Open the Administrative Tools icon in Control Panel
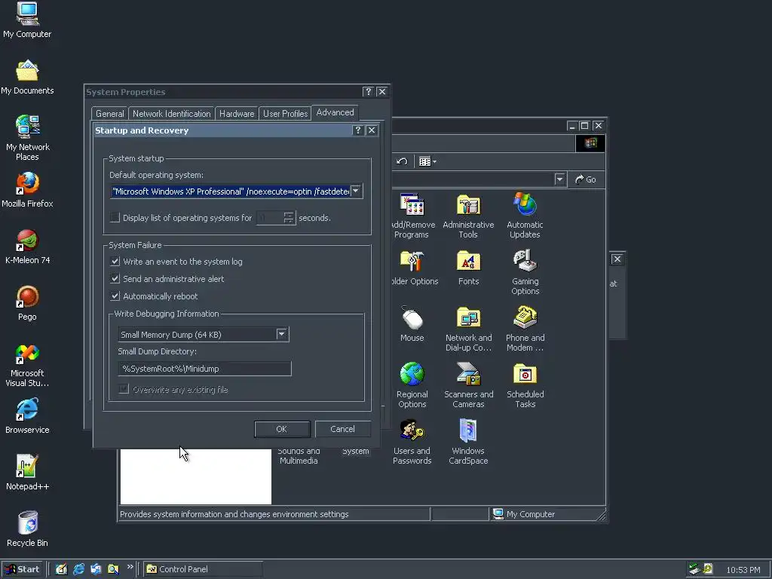 coord(468,216)
